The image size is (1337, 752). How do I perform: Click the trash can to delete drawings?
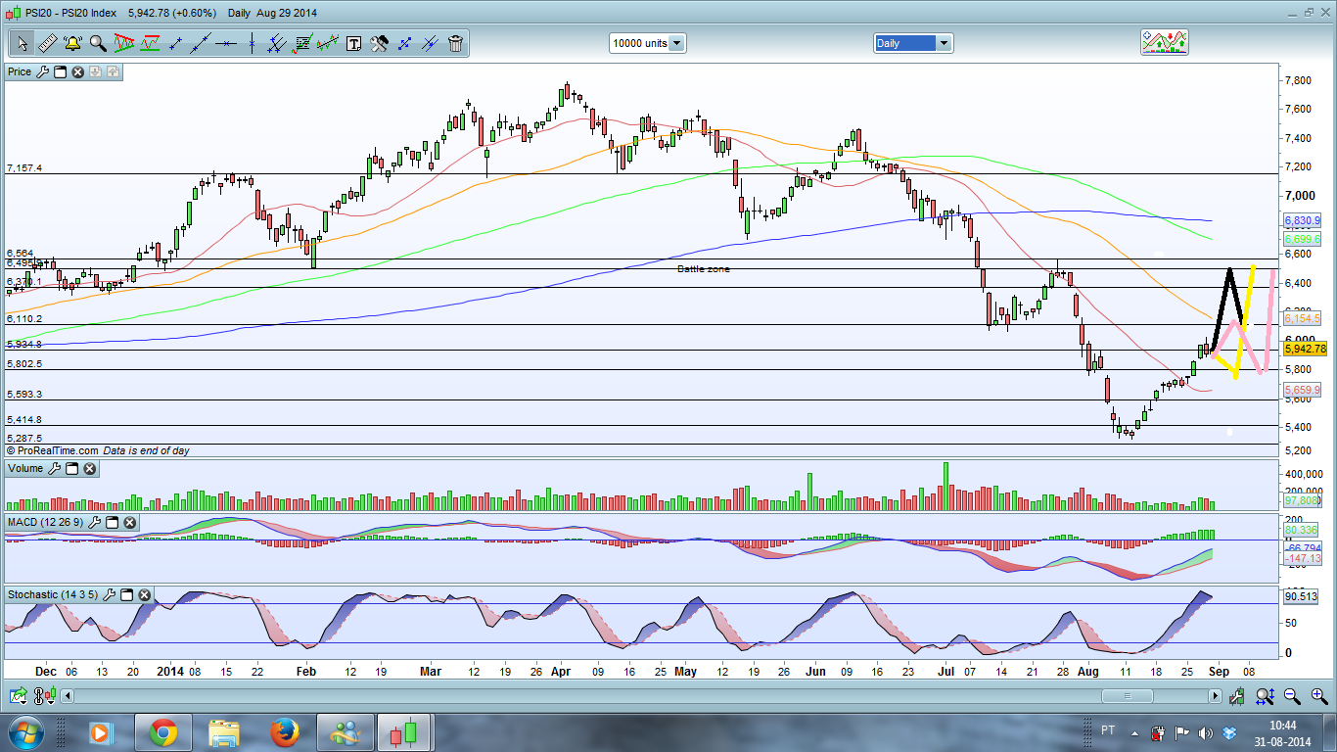[x=455, y=43]
